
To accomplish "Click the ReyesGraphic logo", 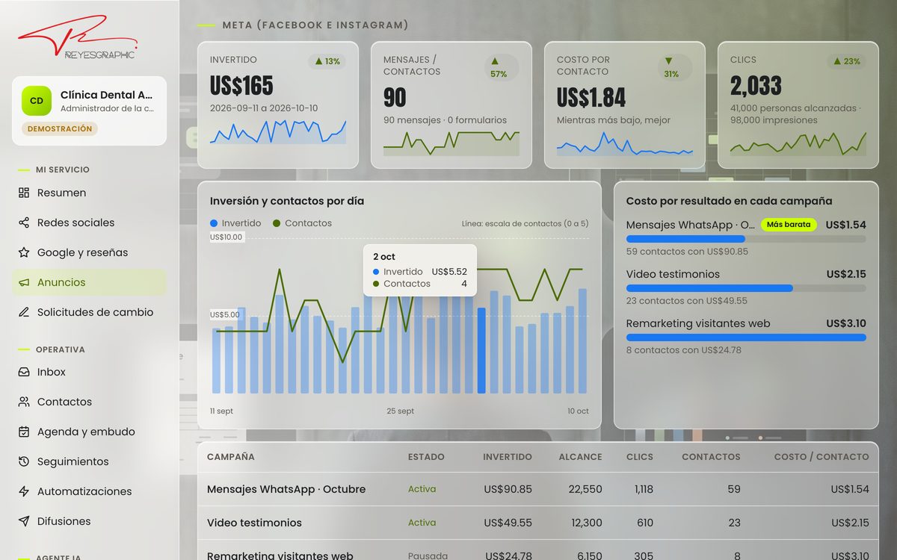I will pos(78,37).
